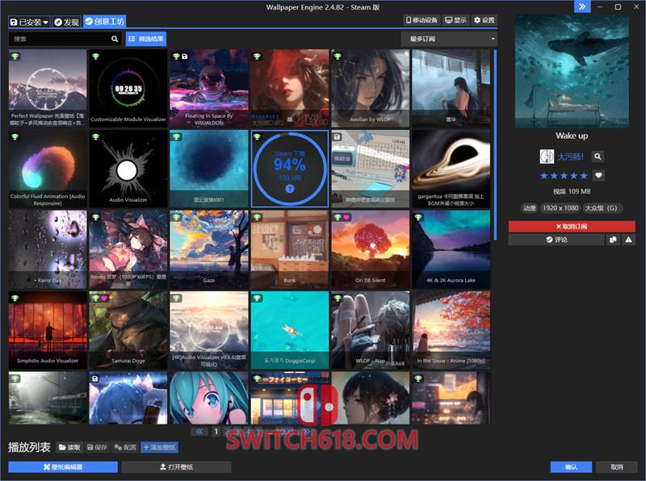Click the large Wake up preview image
The height and width of the screenshot is (481, 646).
[572, 71]
